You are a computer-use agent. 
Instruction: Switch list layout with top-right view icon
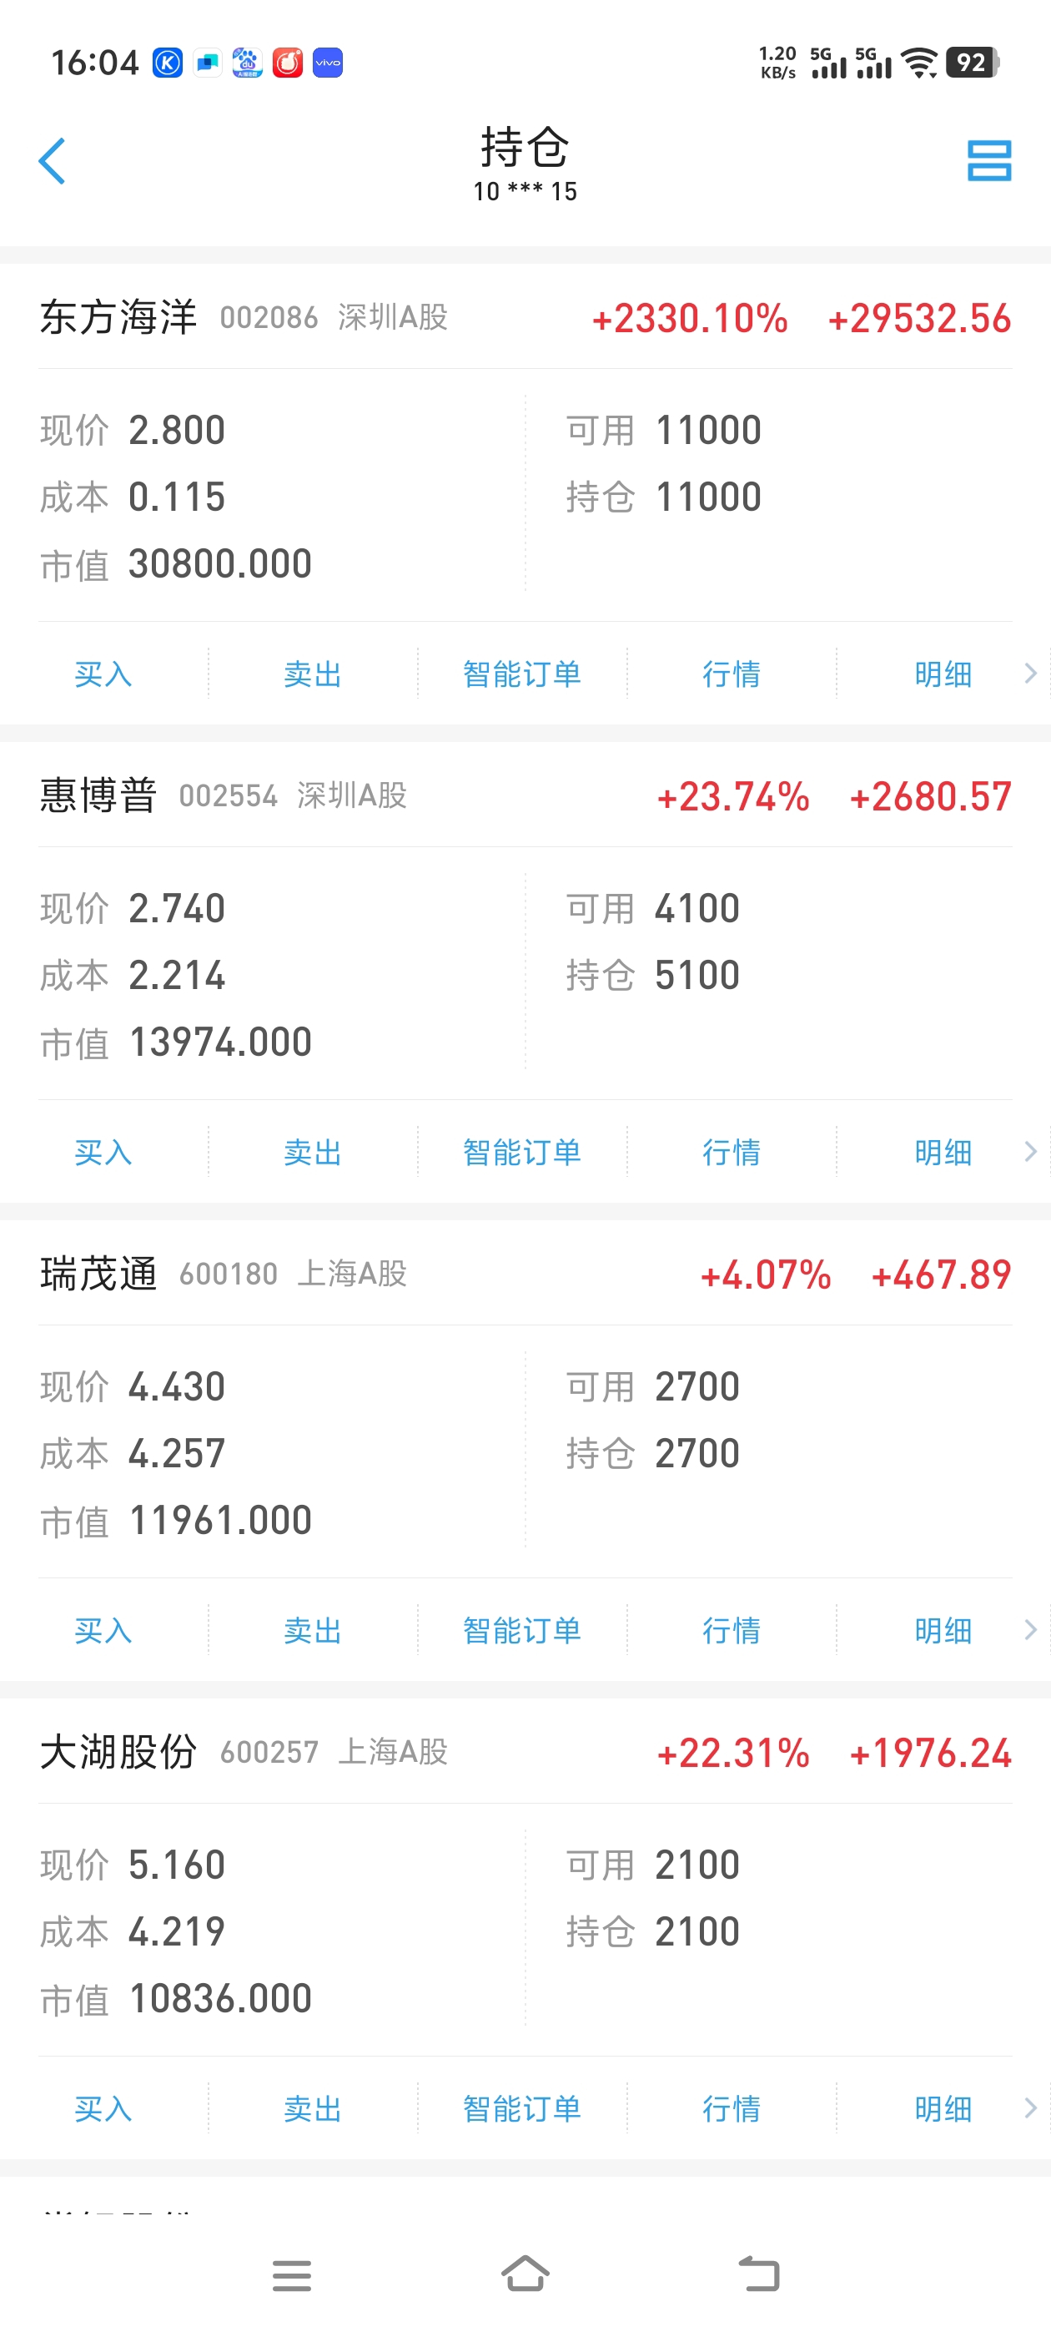pyautogui.click(x=988, y=160)
